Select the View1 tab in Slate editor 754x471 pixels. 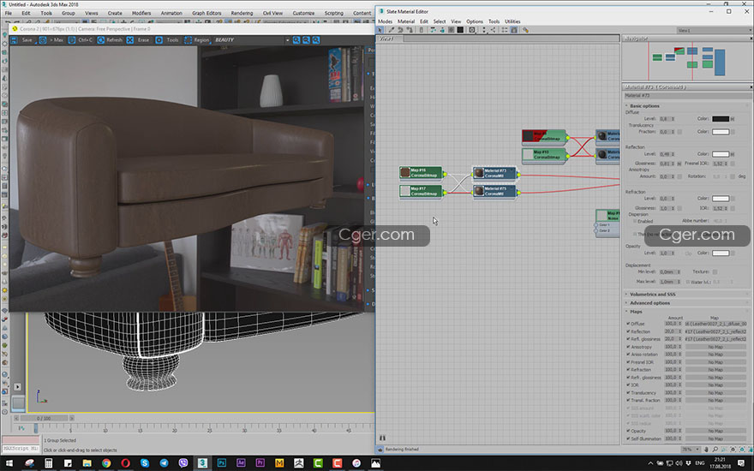pyautogui.click(x=390, y=39)
